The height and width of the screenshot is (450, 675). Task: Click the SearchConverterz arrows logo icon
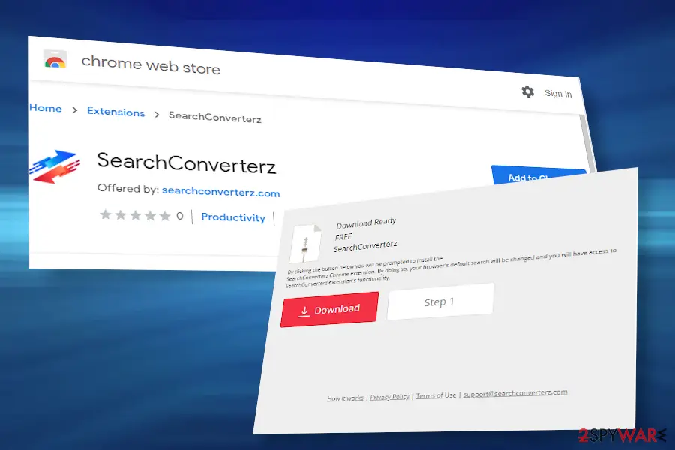point(55,166)
